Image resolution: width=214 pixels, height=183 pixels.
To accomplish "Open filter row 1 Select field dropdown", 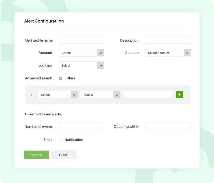I will [x=58, y=95].
